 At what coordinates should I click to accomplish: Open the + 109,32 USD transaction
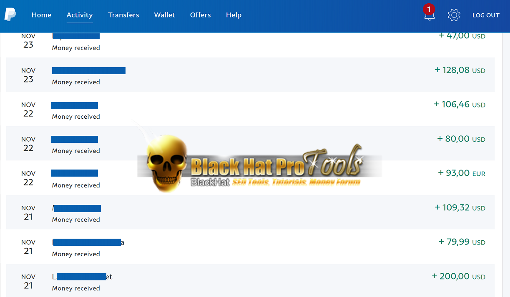(250, 212)
